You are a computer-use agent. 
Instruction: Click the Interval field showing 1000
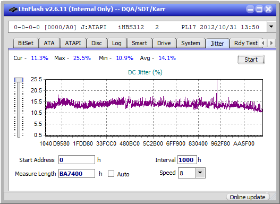(x=187, y=160)
